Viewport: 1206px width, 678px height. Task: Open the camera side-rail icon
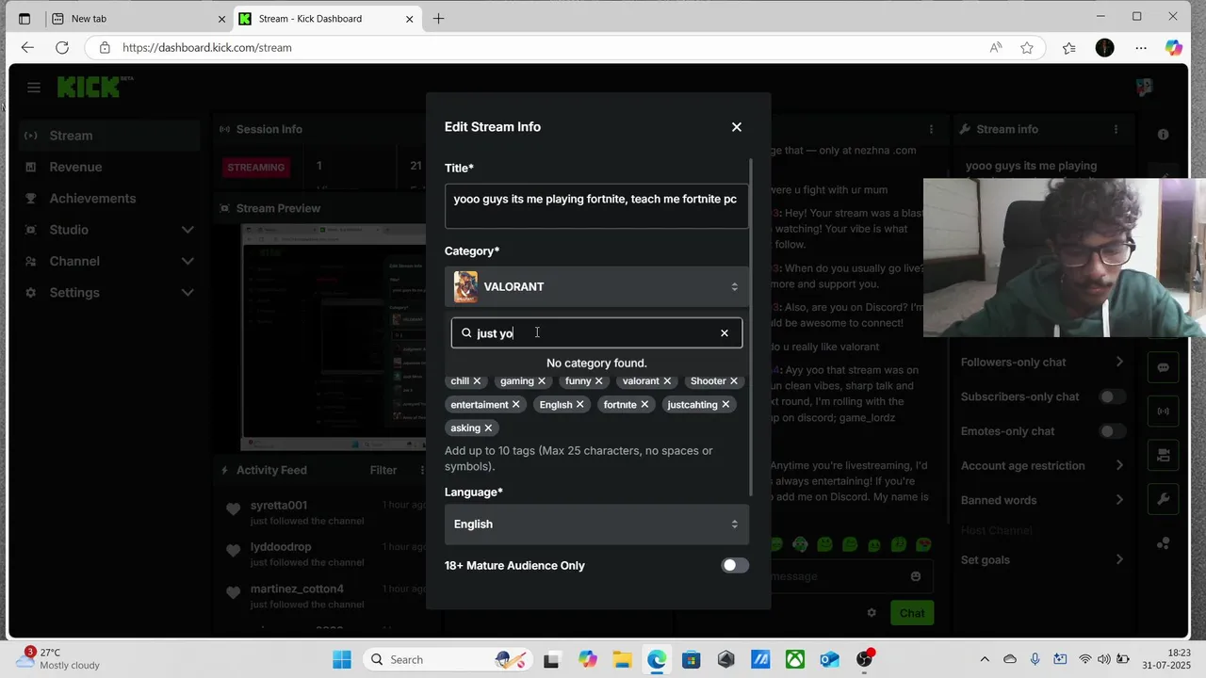click(x=1163, y=455)
